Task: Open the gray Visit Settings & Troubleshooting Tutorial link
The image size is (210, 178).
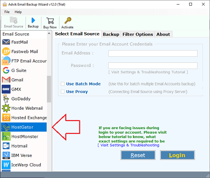Action: tap(148, 72)
